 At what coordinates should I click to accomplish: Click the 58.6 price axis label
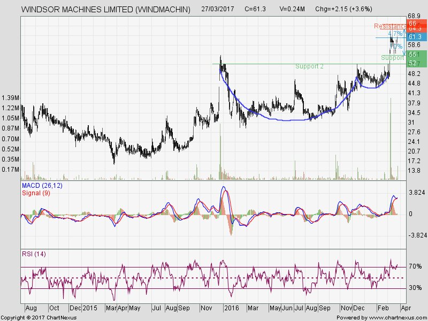(x=414, y=45)
